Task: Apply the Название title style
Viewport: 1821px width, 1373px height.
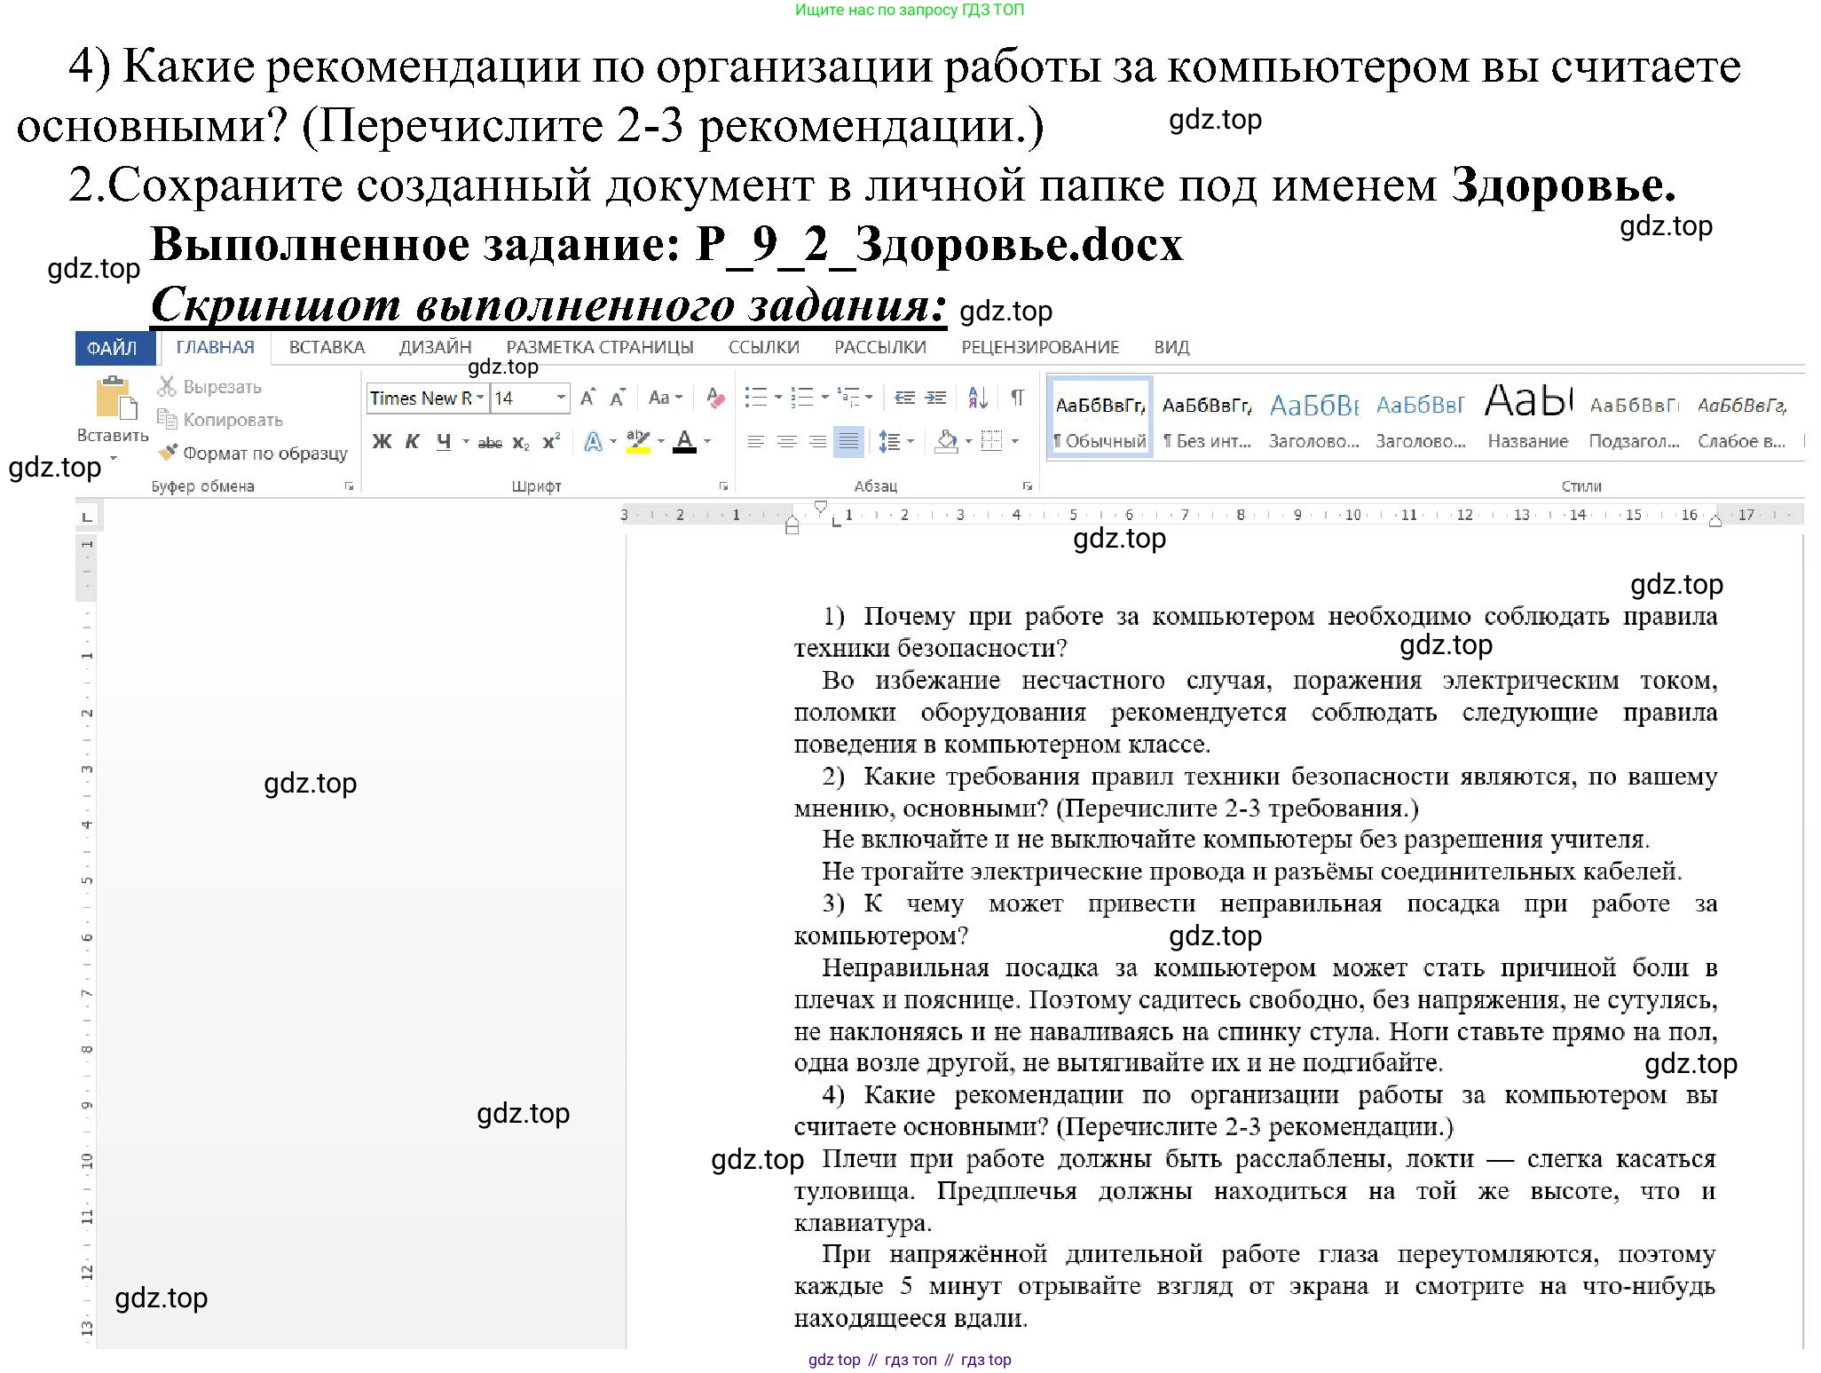Action: click(x=1527, y=418)
